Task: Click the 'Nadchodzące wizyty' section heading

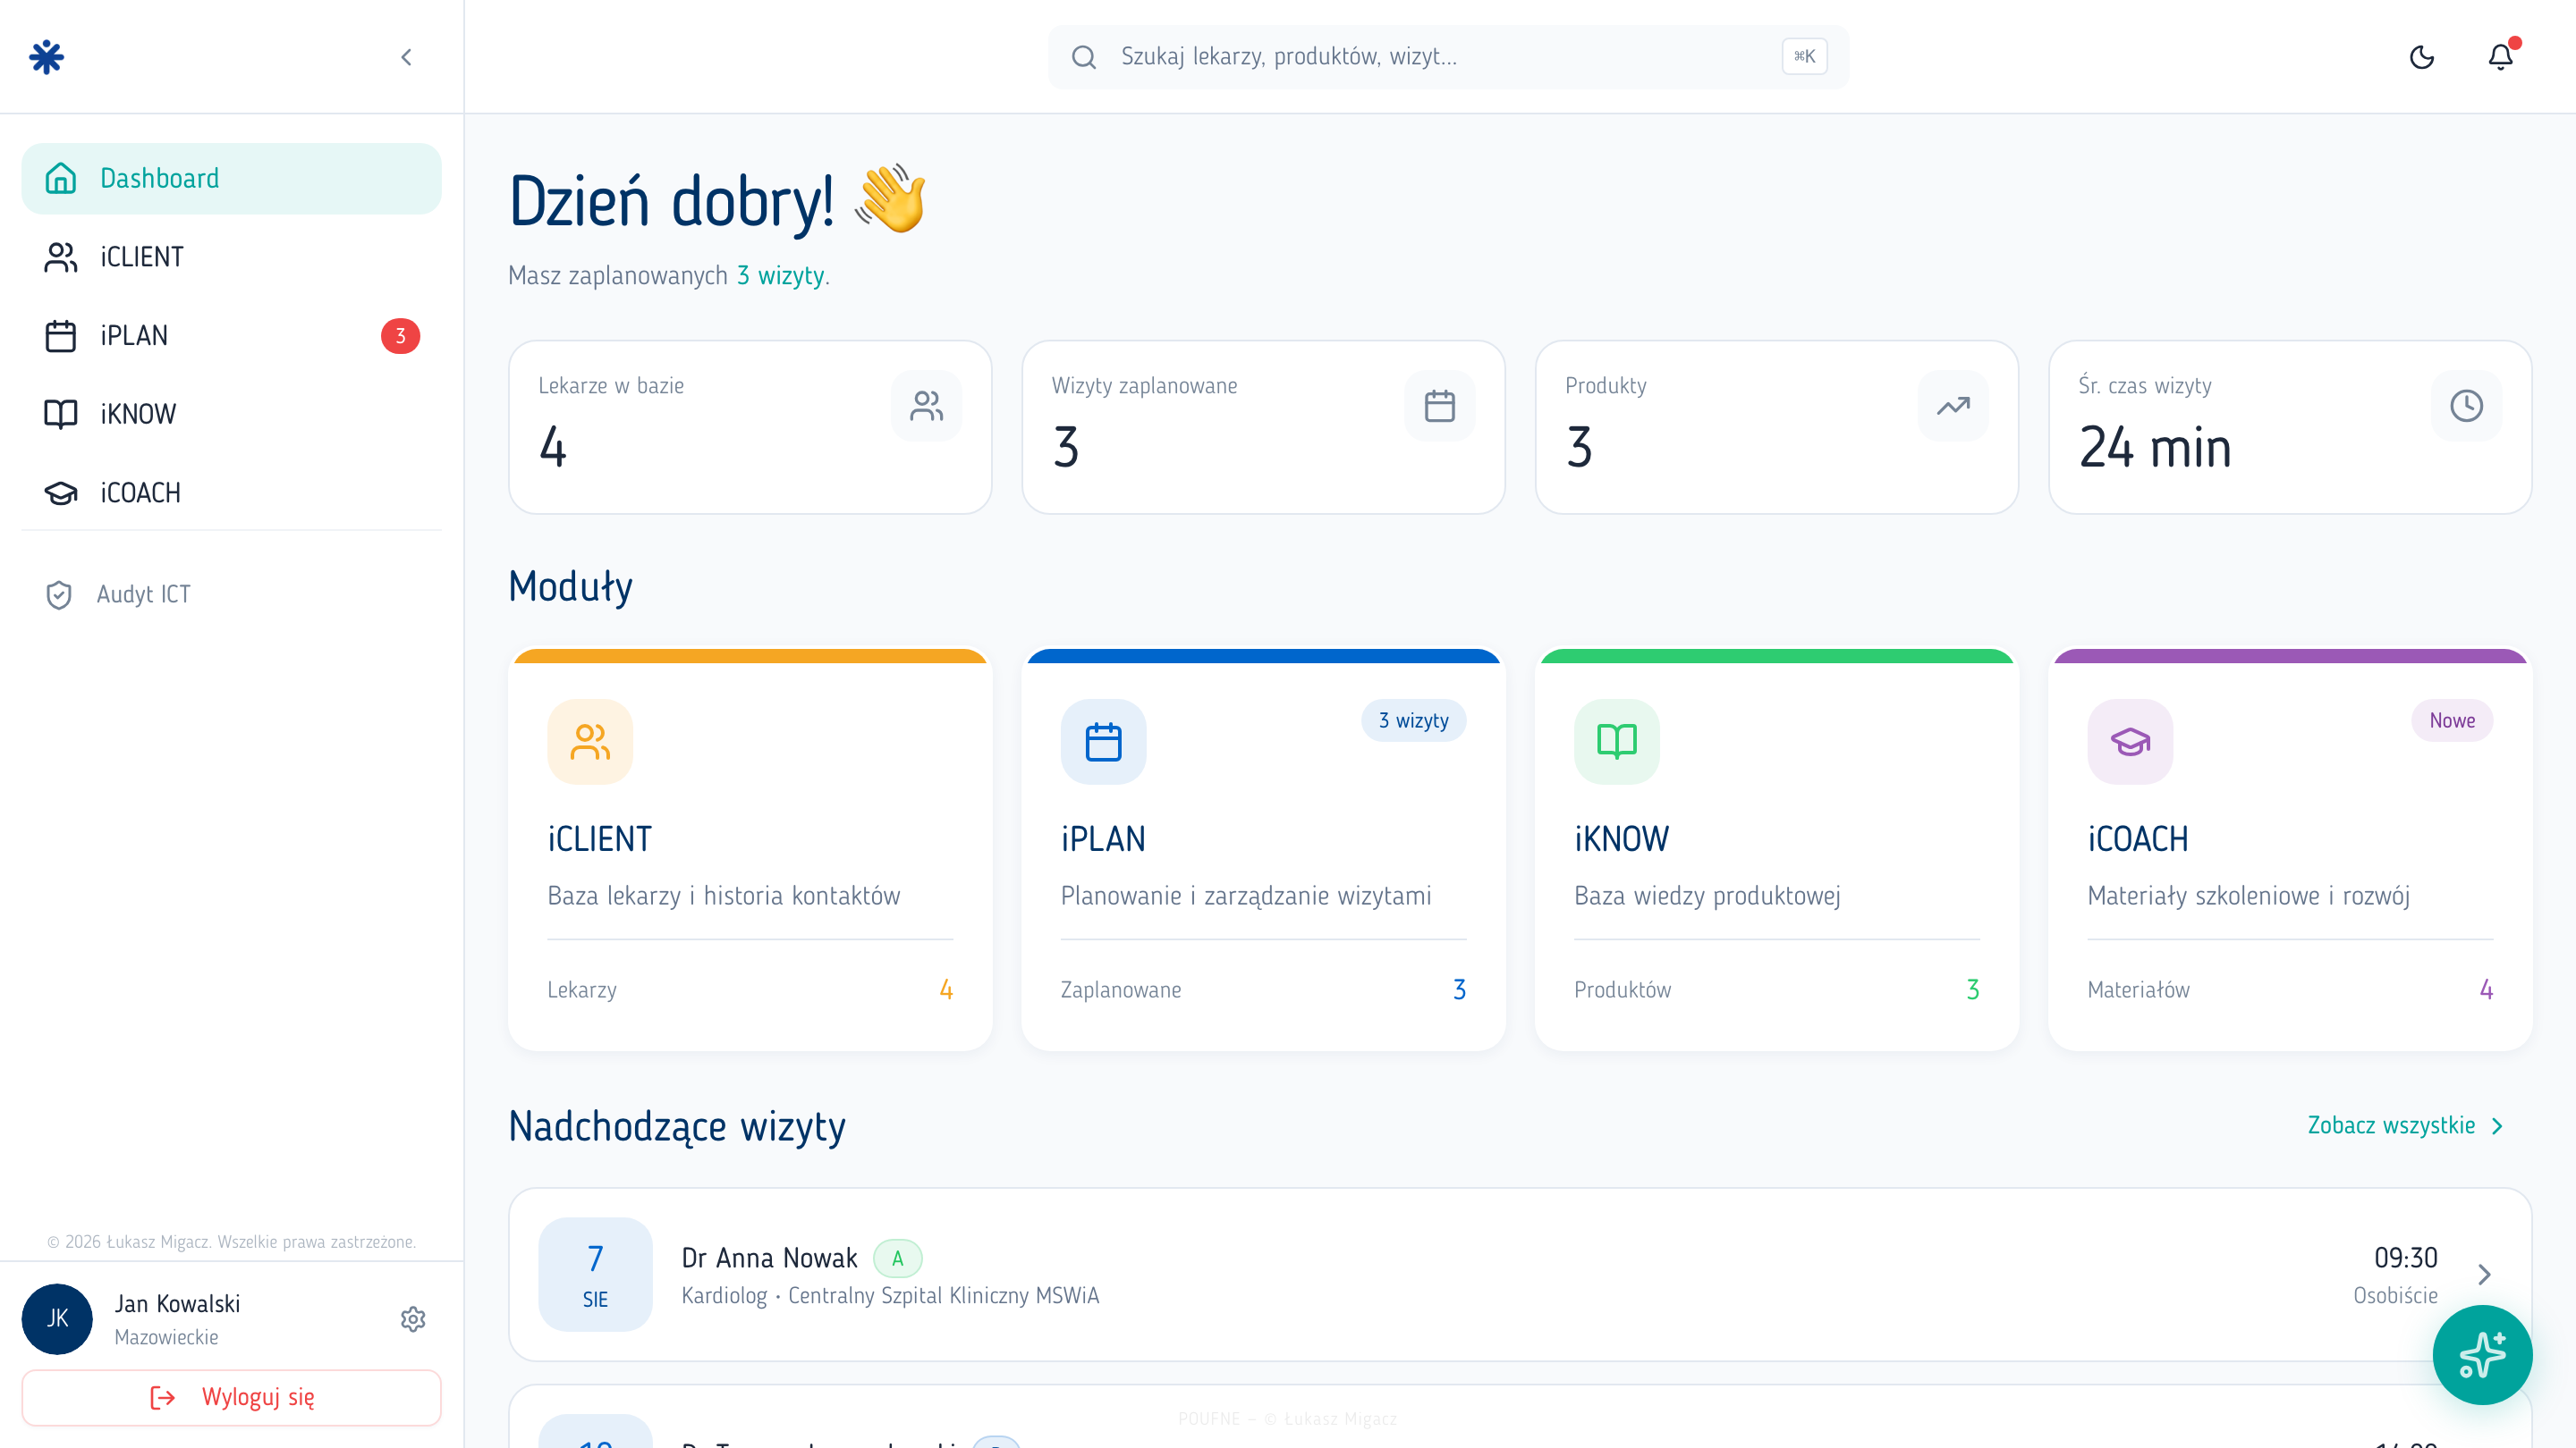Action: click(677, 1126)
